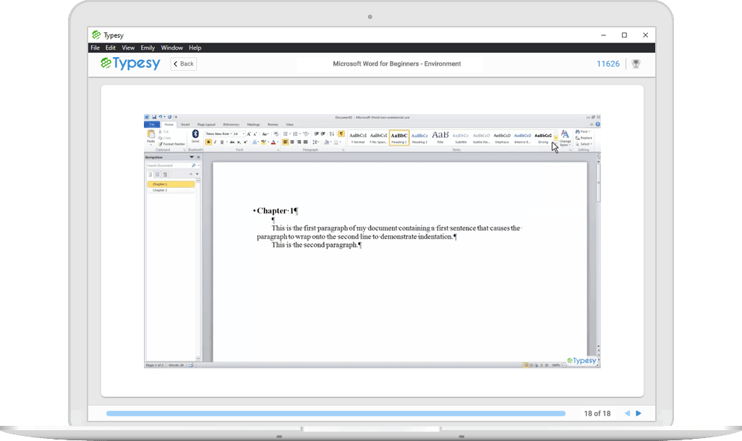Click the Bullets list icon
This screenshot has height=441, width=742.
pyautogui.click(x=286, y=134)
